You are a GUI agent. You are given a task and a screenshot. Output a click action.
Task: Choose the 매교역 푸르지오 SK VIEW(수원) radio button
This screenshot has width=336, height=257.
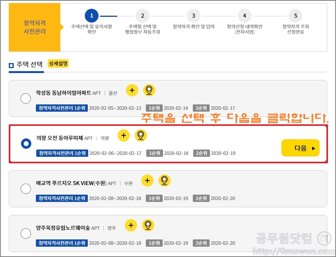[26, 189]
